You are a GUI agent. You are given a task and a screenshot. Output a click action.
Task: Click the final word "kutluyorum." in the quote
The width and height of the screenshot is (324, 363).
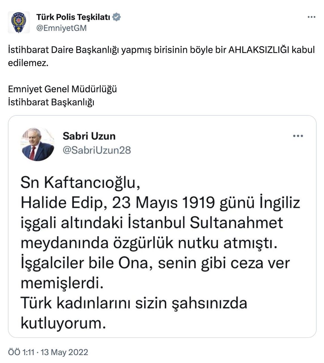pyautogui.click(x=63, y=323)
